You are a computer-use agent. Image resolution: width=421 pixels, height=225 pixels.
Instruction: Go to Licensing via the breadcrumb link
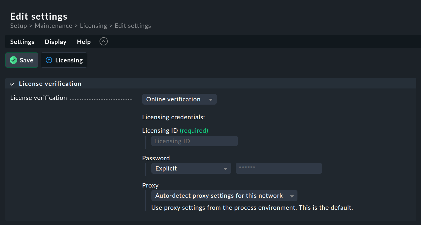(x=93, y=26)
